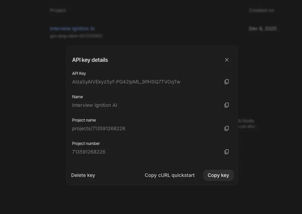Copy the Project name with its icon

pos(226,128)
